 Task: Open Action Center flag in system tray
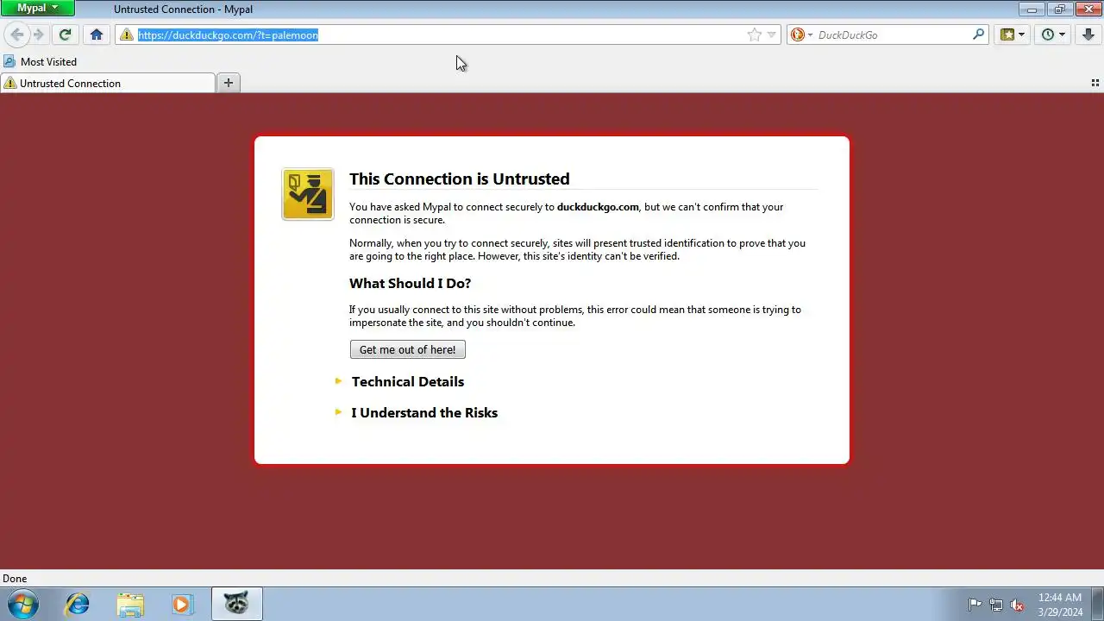[x=975, y=605]
